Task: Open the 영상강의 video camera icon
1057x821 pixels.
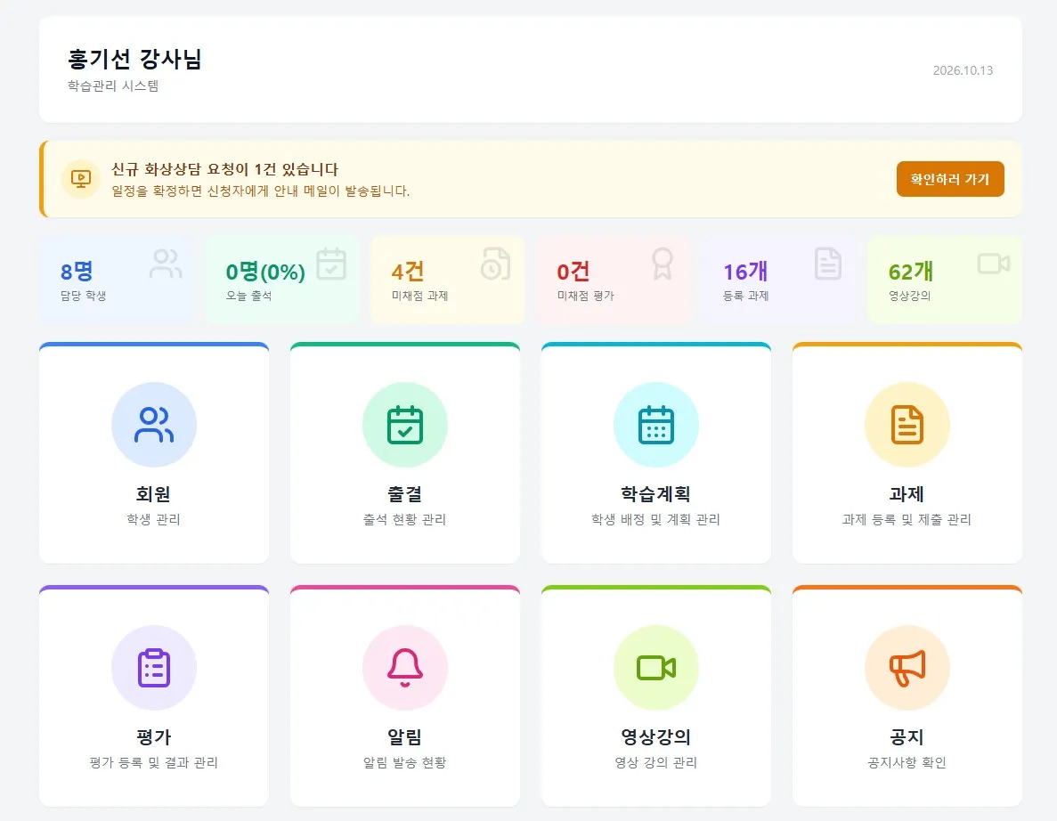Action: (656, 668)
